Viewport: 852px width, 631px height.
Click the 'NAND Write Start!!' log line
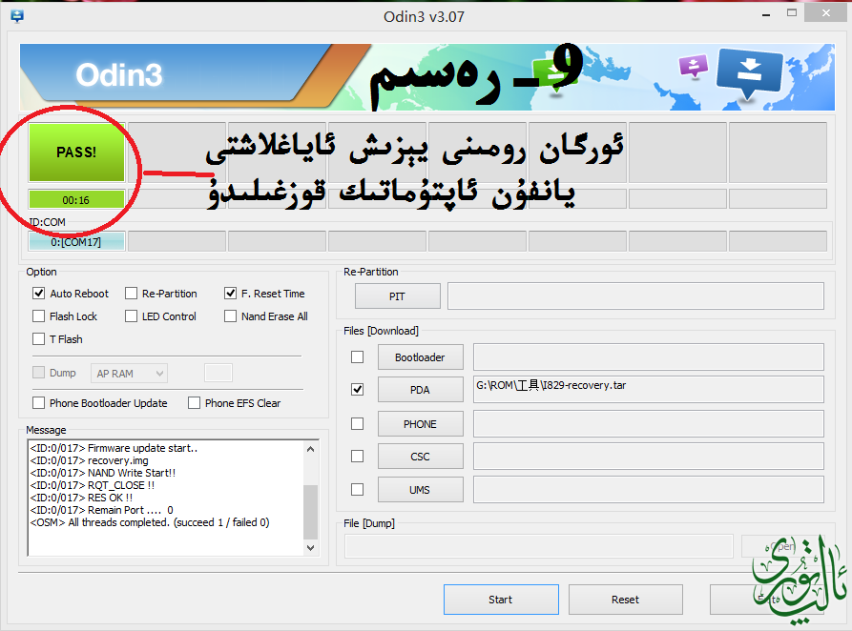103,473
